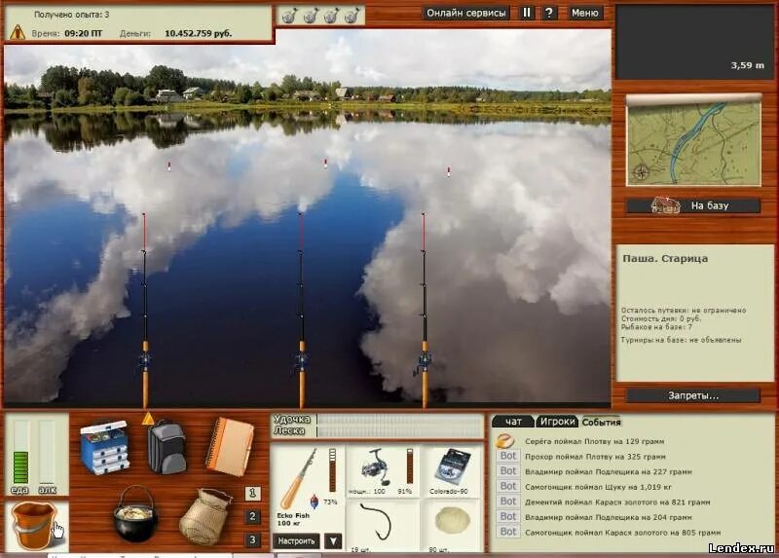
Task: Click the rightmost float on the water
Action: pyautogui.click(x=449, y=172)
